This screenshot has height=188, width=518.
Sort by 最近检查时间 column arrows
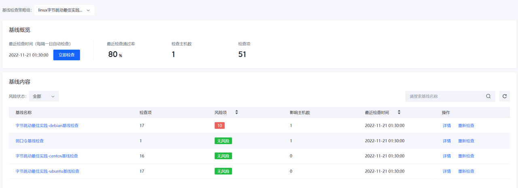click(x=399, y=112)
